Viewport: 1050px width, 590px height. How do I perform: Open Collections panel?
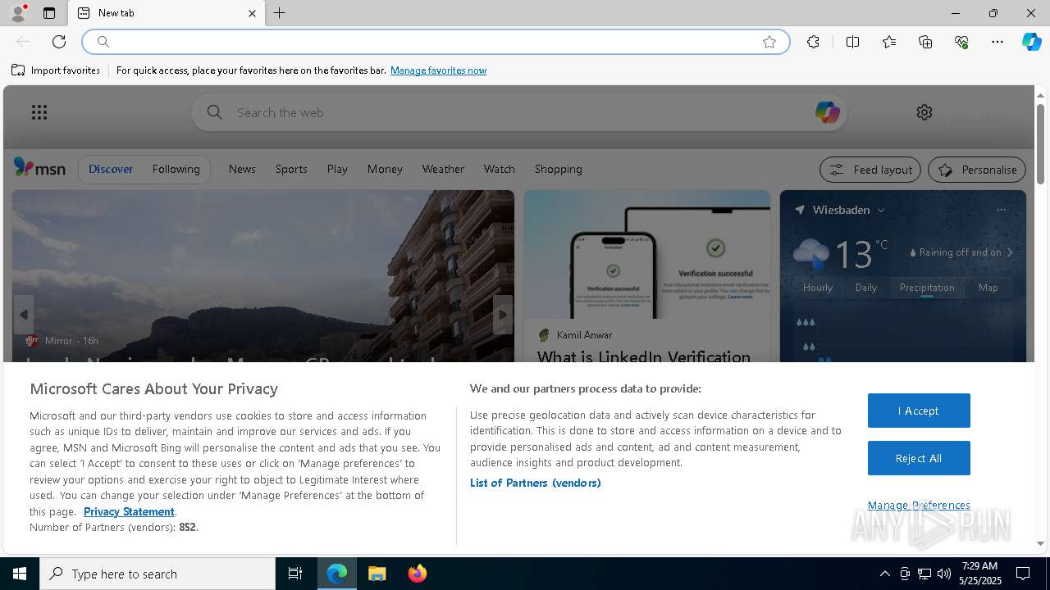tap(925, 42)
